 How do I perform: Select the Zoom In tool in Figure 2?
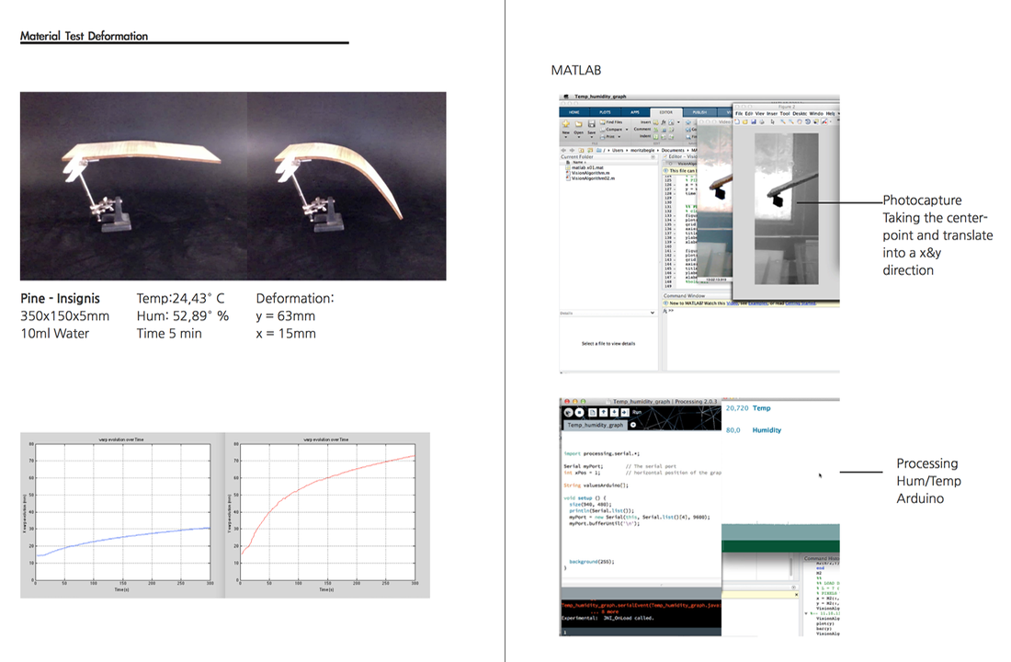783,121
